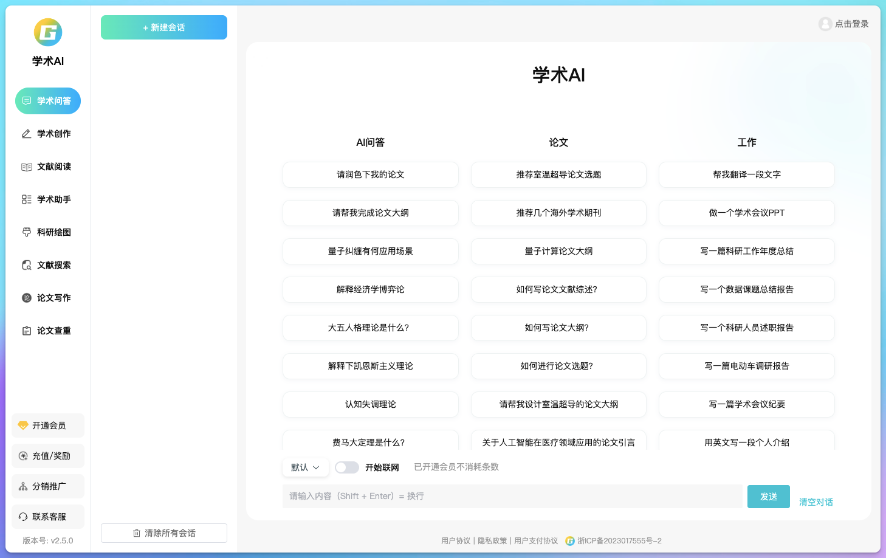886x558 pixels.
Task: Open the 文献搜索 feature
Action: coord(47,264)
